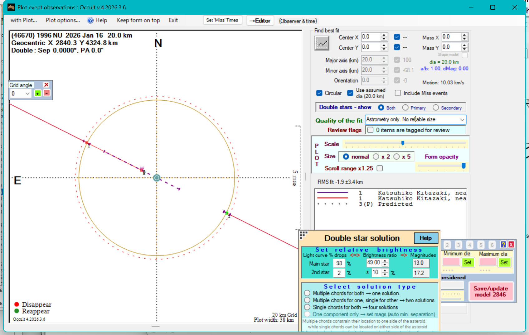Enable Include Miss events checkbox
The image size is (529, 335).
(x=398, y=93)
